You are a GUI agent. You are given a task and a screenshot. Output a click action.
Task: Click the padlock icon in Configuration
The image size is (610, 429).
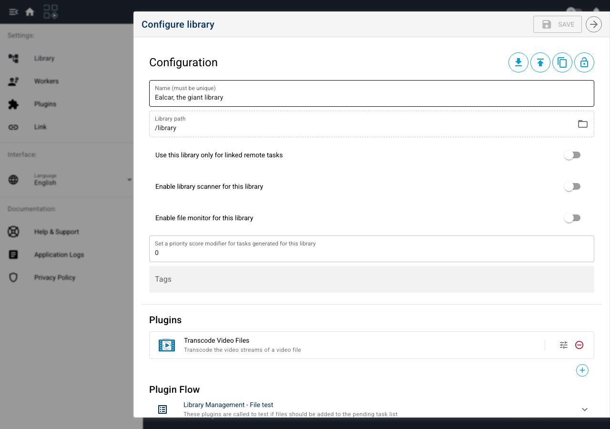584,62
